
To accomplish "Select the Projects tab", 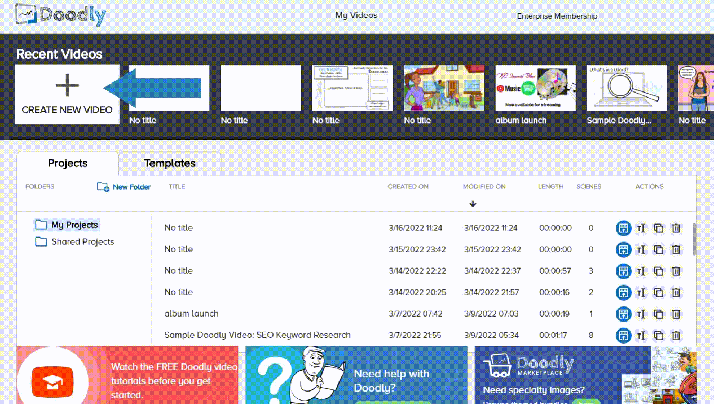I will [x=68, y=163].
